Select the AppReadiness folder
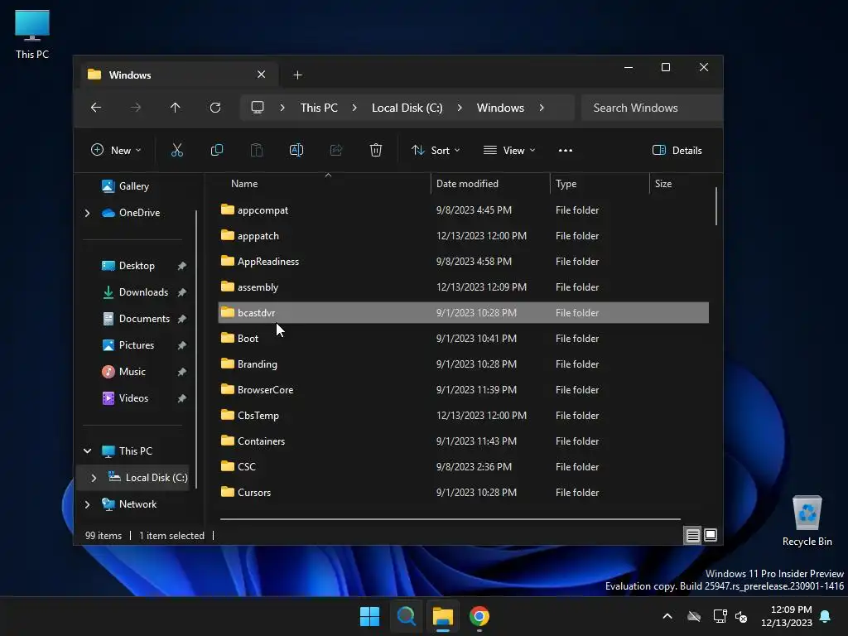The height and width of the screenshot is (636, 848). click(464, 261)
